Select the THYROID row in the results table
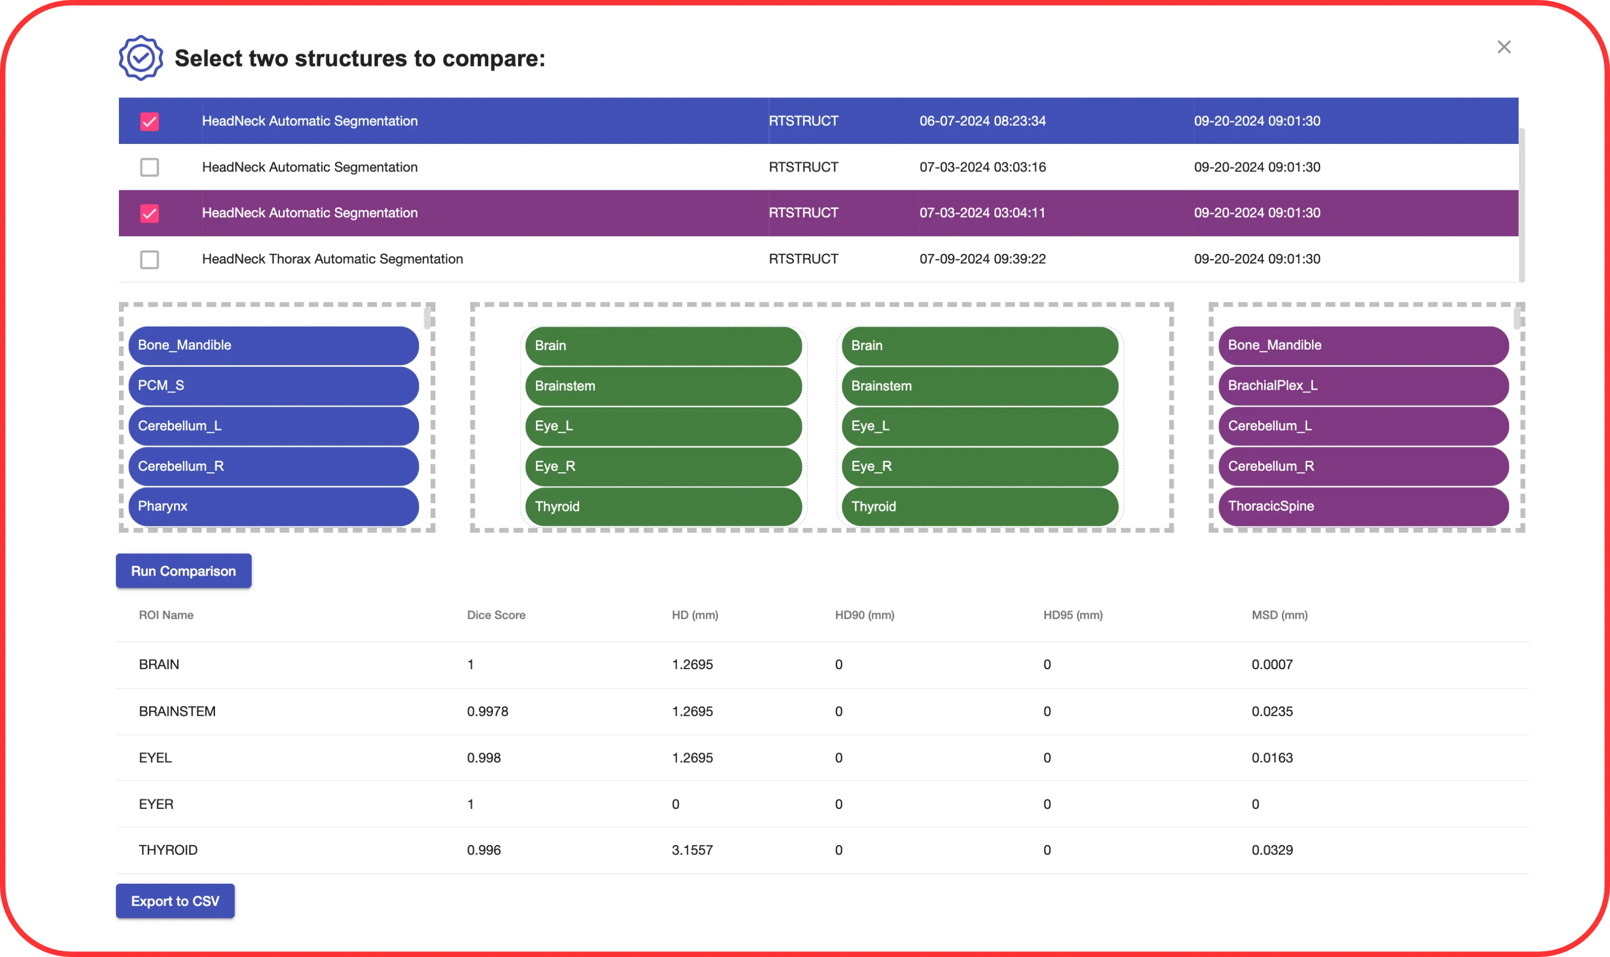 168,850
